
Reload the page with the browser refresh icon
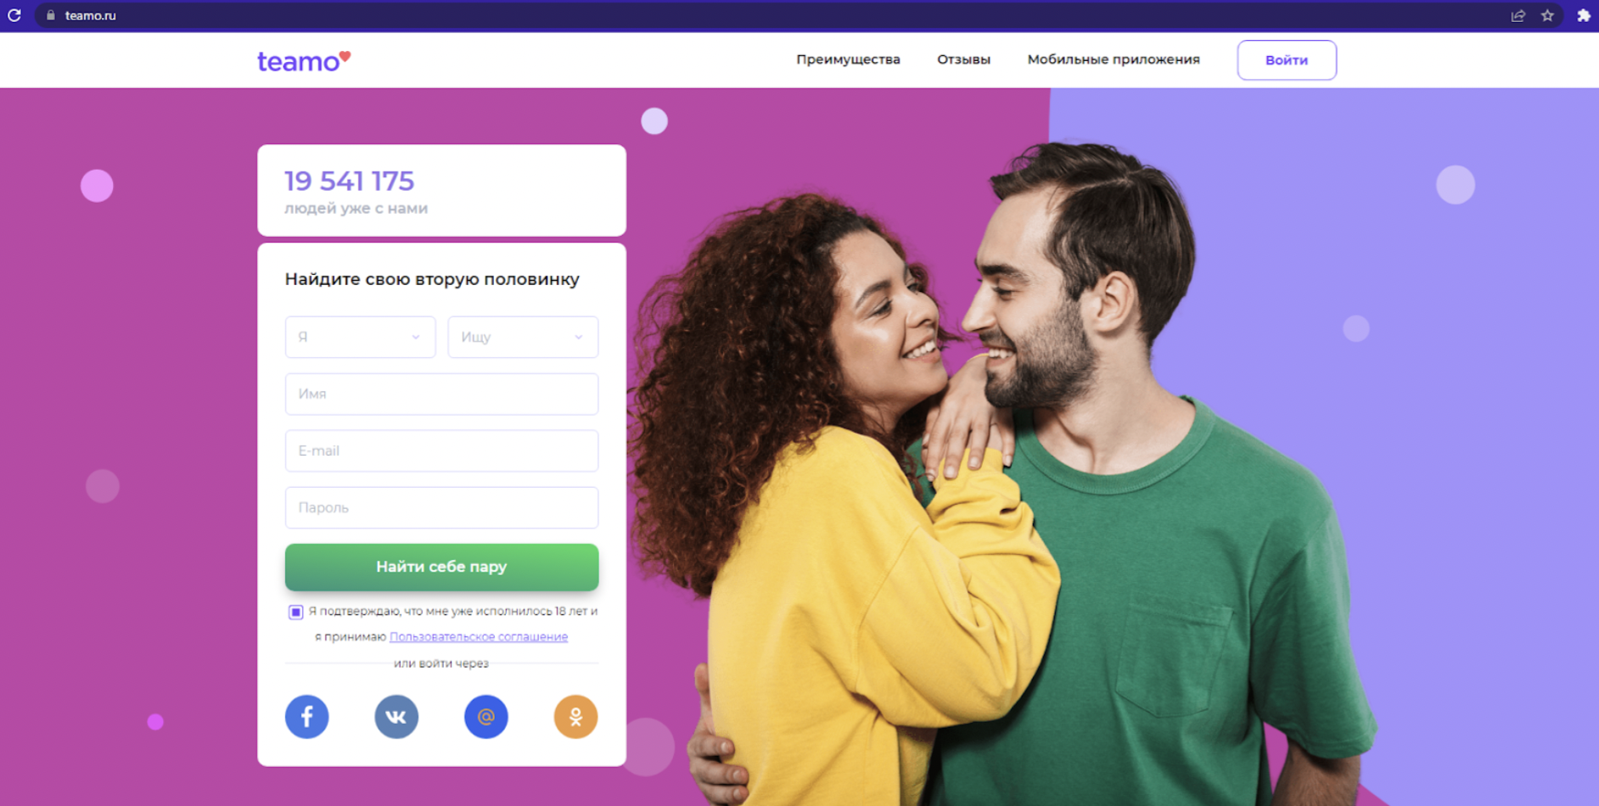[14, 15]
